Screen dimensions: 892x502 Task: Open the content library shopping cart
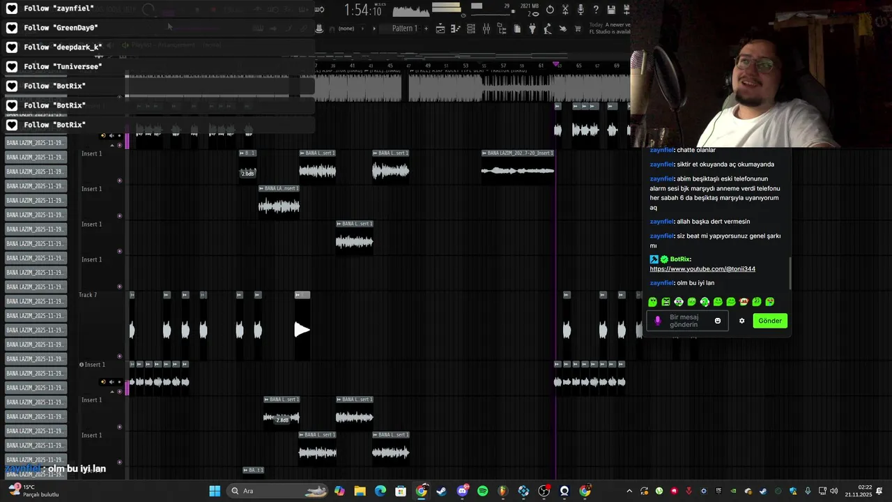[578, 29]
